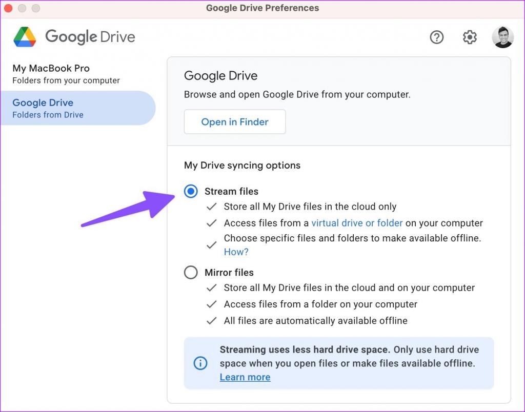Select the Mirror files radio button
Image resolution: width=525 pixels, height=412 pixels.
pyautogui.click(x=191, y=273)
